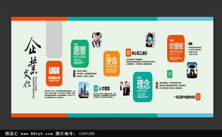Viewport: 222px width, 137px height.
Task: Click the www.88tph.com watermark link
Action: [37, 134]
